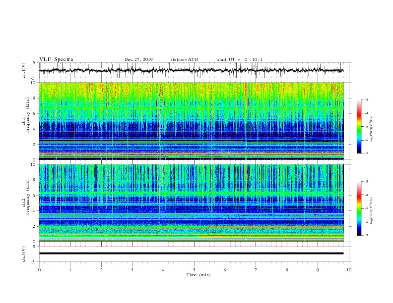Click the time axis tick "10"
393x303 pixels.
tap(349, 270)
